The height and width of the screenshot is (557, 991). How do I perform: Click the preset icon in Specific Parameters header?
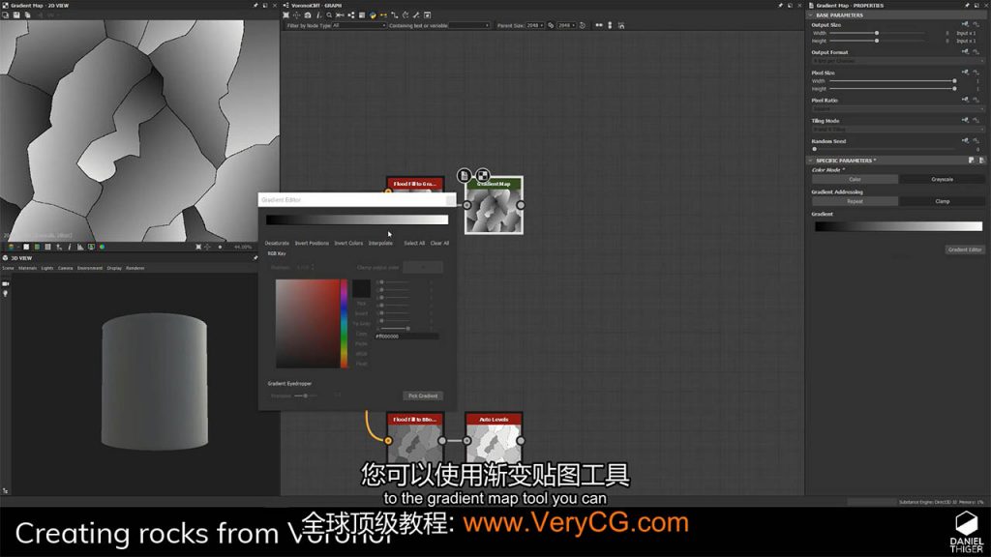[x=972, y=161]
